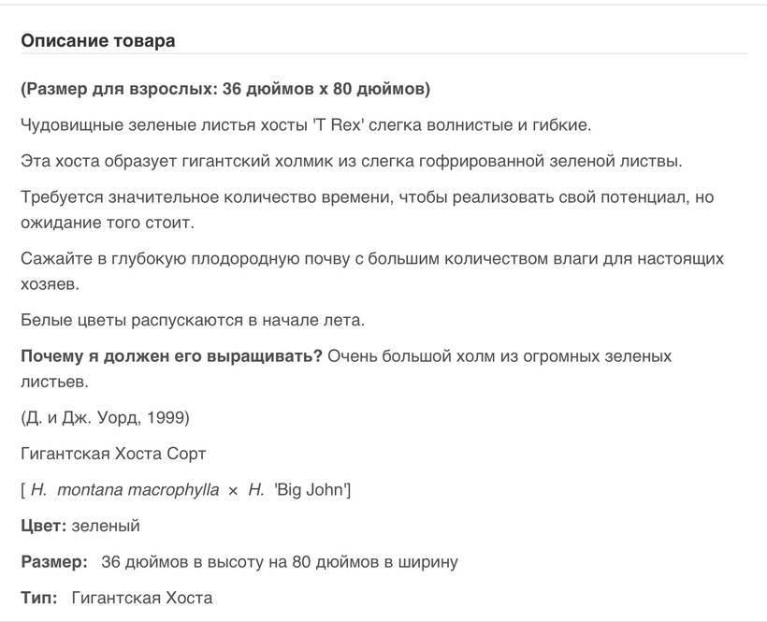Click the "Описание товара" heading

coord(97,41)
